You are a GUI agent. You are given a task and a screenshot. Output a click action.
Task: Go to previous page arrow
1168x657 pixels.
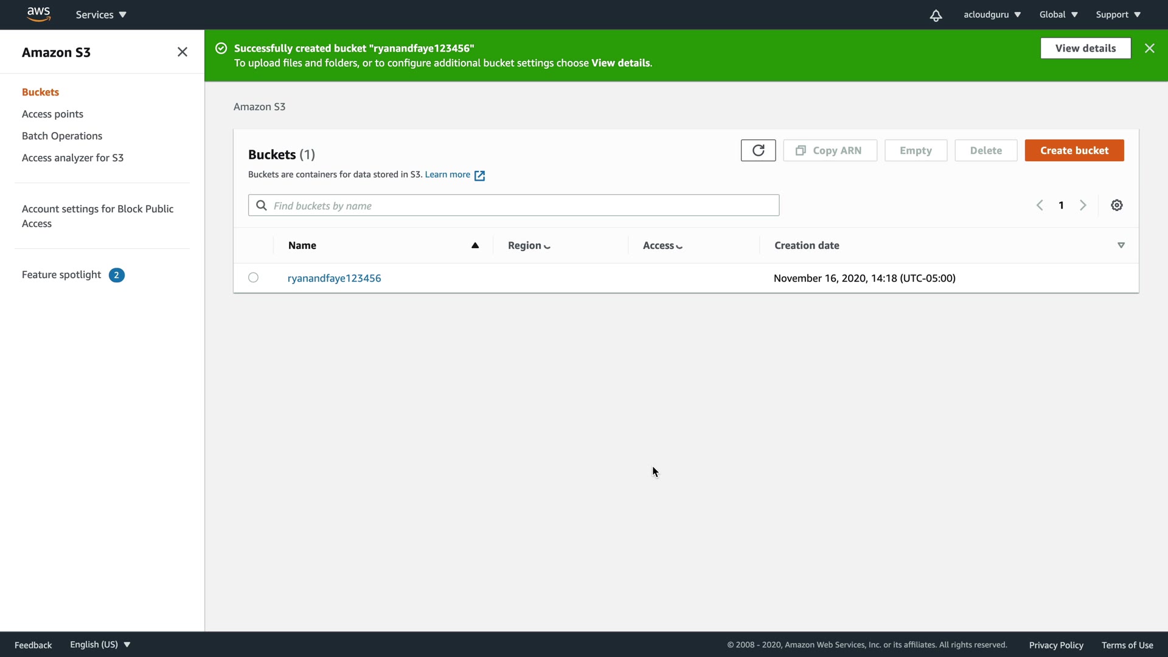1040,206
